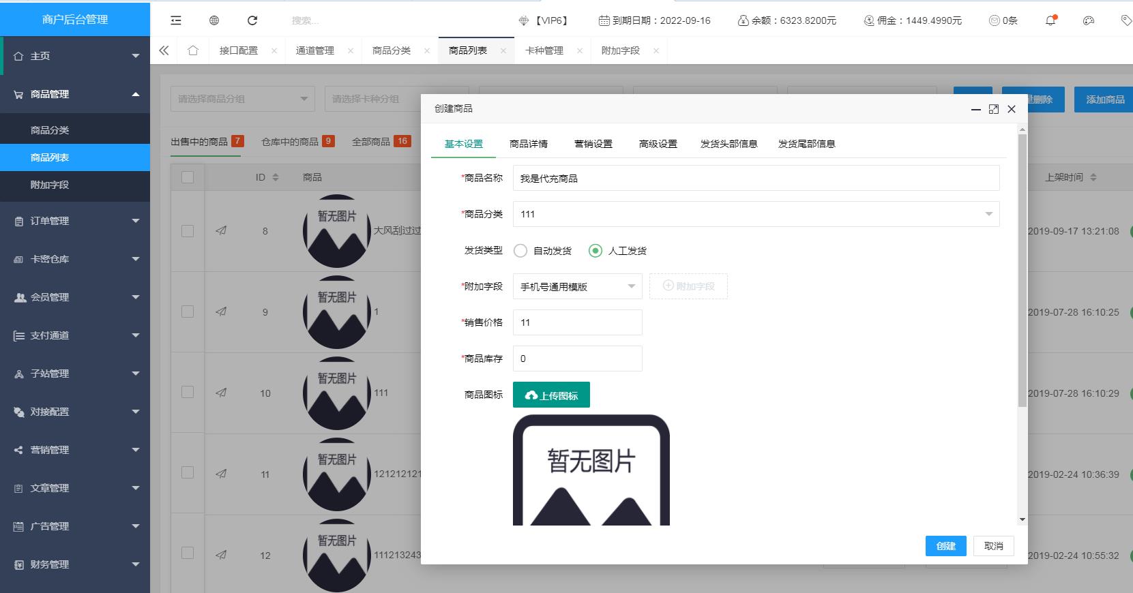
Task: Switch to the 高级设置 dialog tab
Action: (658, 144)
